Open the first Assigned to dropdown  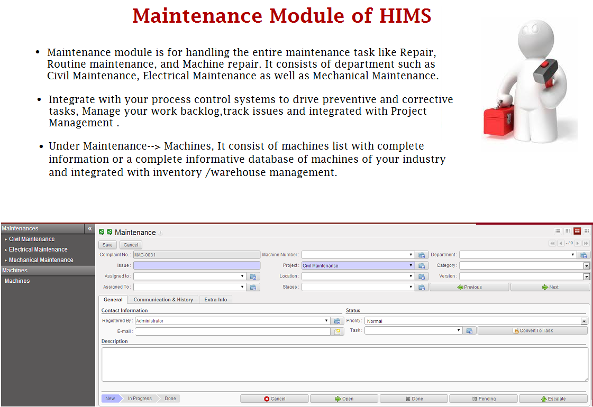click(242, 276)
